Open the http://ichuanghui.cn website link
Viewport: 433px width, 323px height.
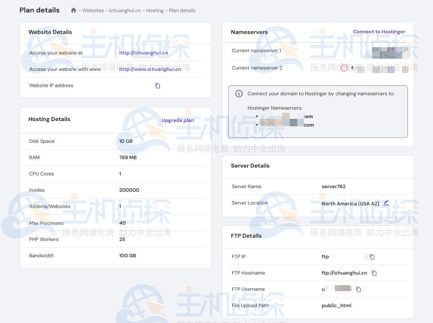pyautogui.click(x=143, y=53)
